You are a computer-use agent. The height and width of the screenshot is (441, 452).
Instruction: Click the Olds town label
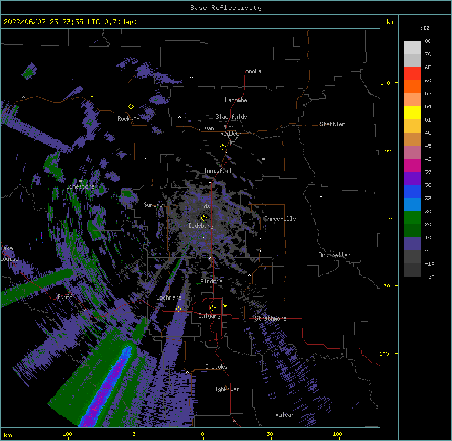coord(203,206)
